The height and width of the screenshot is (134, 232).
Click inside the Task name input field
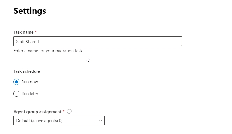click(x=97, y=42)
